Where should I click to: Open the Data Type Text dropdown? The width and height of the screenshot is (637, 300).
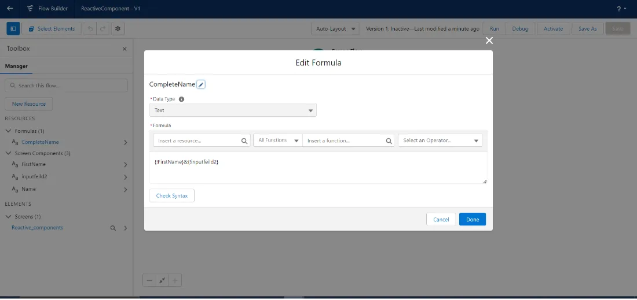pyautogui.click(x=233, y=110)
